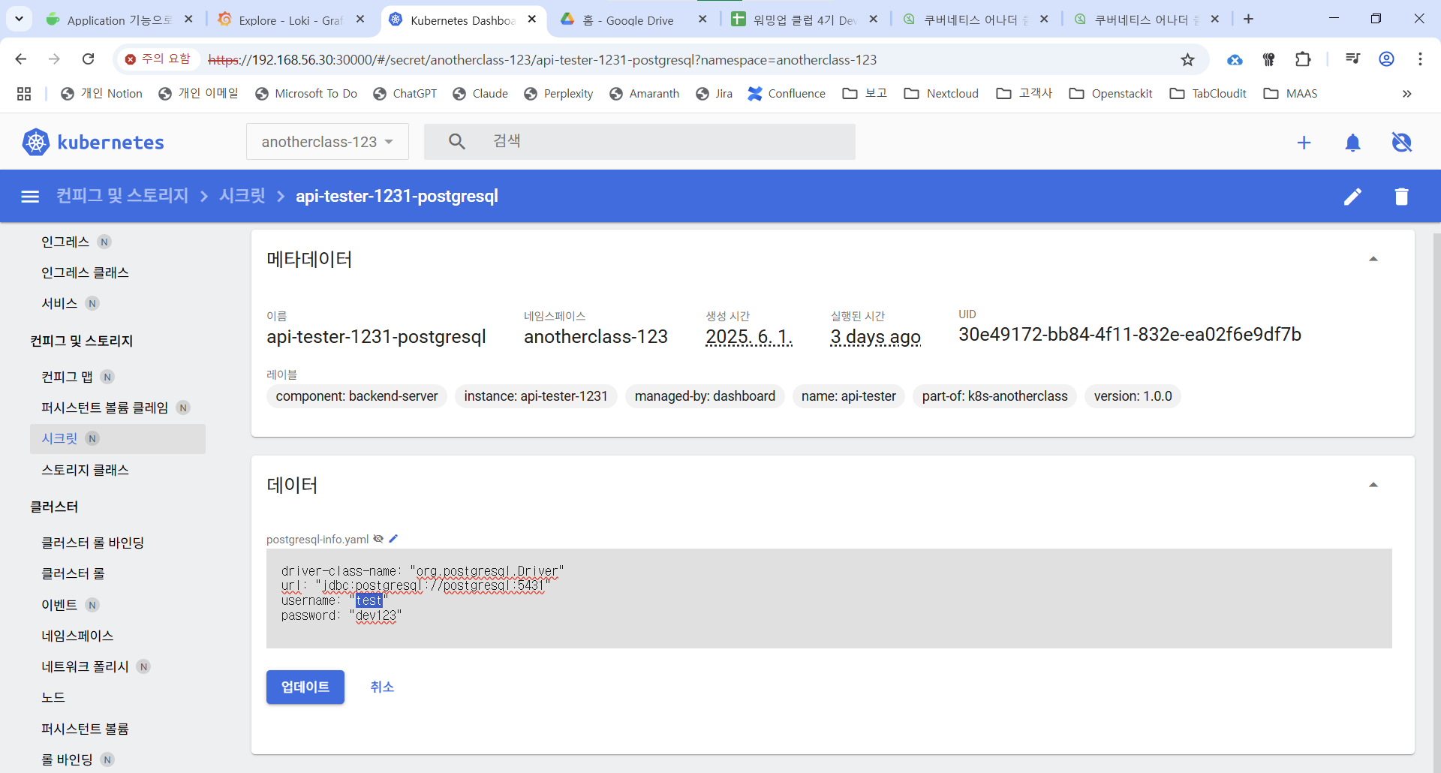Switch to the Explore - Loki - Grafana tab
This screenshot has height=773, width=1441.
290,20
